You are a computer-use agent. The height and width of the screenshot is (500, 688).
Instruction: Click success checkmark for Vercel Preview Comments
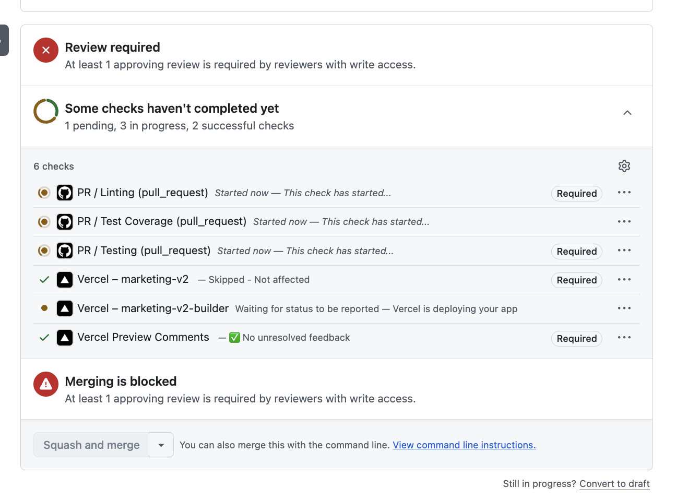[x=44, y=338]
